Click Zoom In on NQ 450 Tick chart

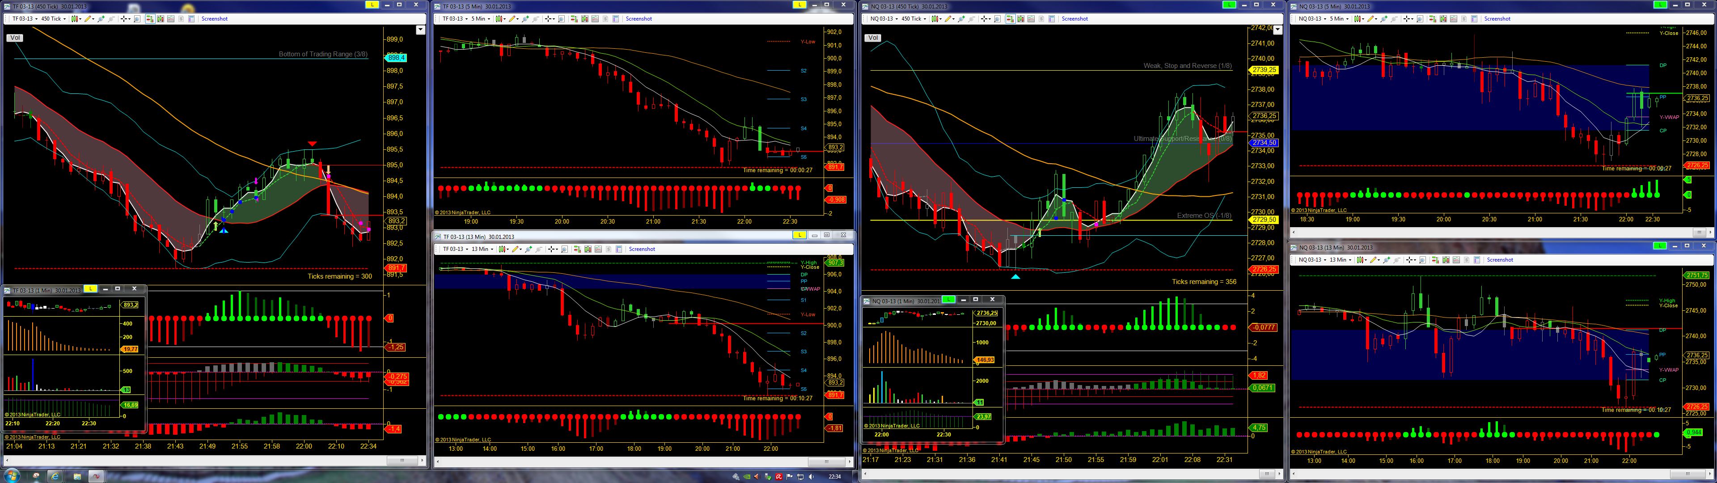(961, 19)
